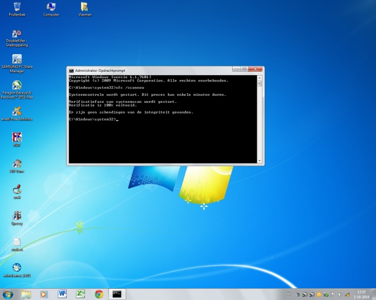Click the green checkmark tray icon

(x=326, y=295)
